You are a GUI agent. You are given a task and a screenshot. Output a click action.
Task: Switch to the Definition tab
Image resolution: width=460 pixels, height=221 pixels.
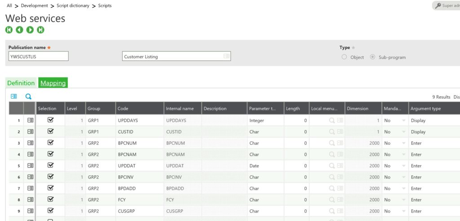point(21,83)
